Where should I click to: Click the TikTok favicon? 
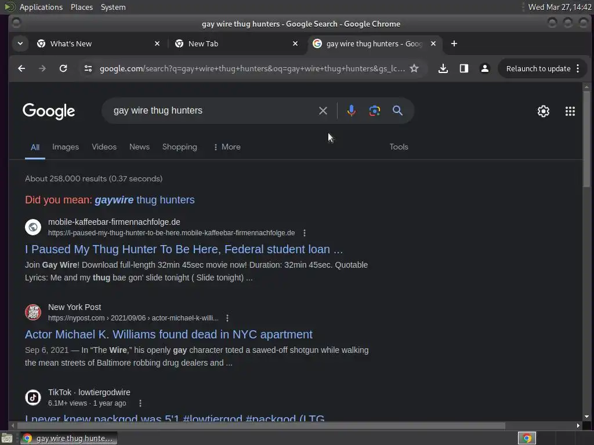(x=33, y=397)
